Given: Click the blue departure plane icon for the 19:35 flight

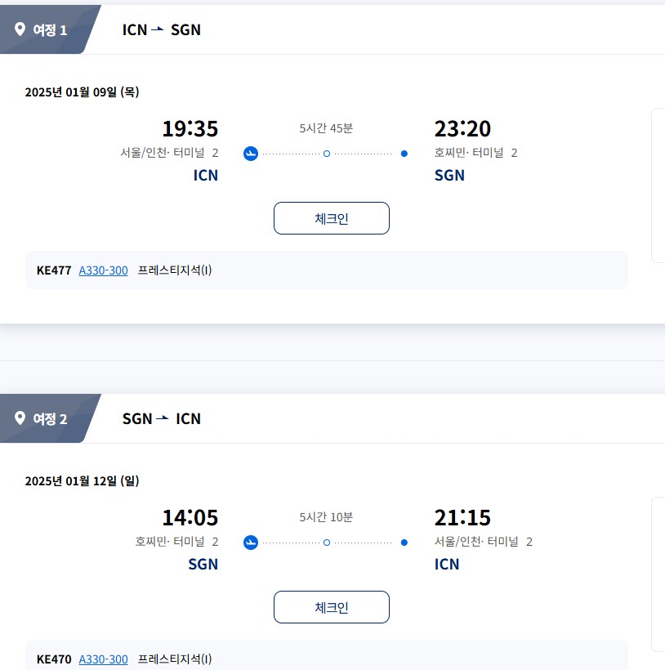Looking at the screenshot, I should tap(251, 154).
